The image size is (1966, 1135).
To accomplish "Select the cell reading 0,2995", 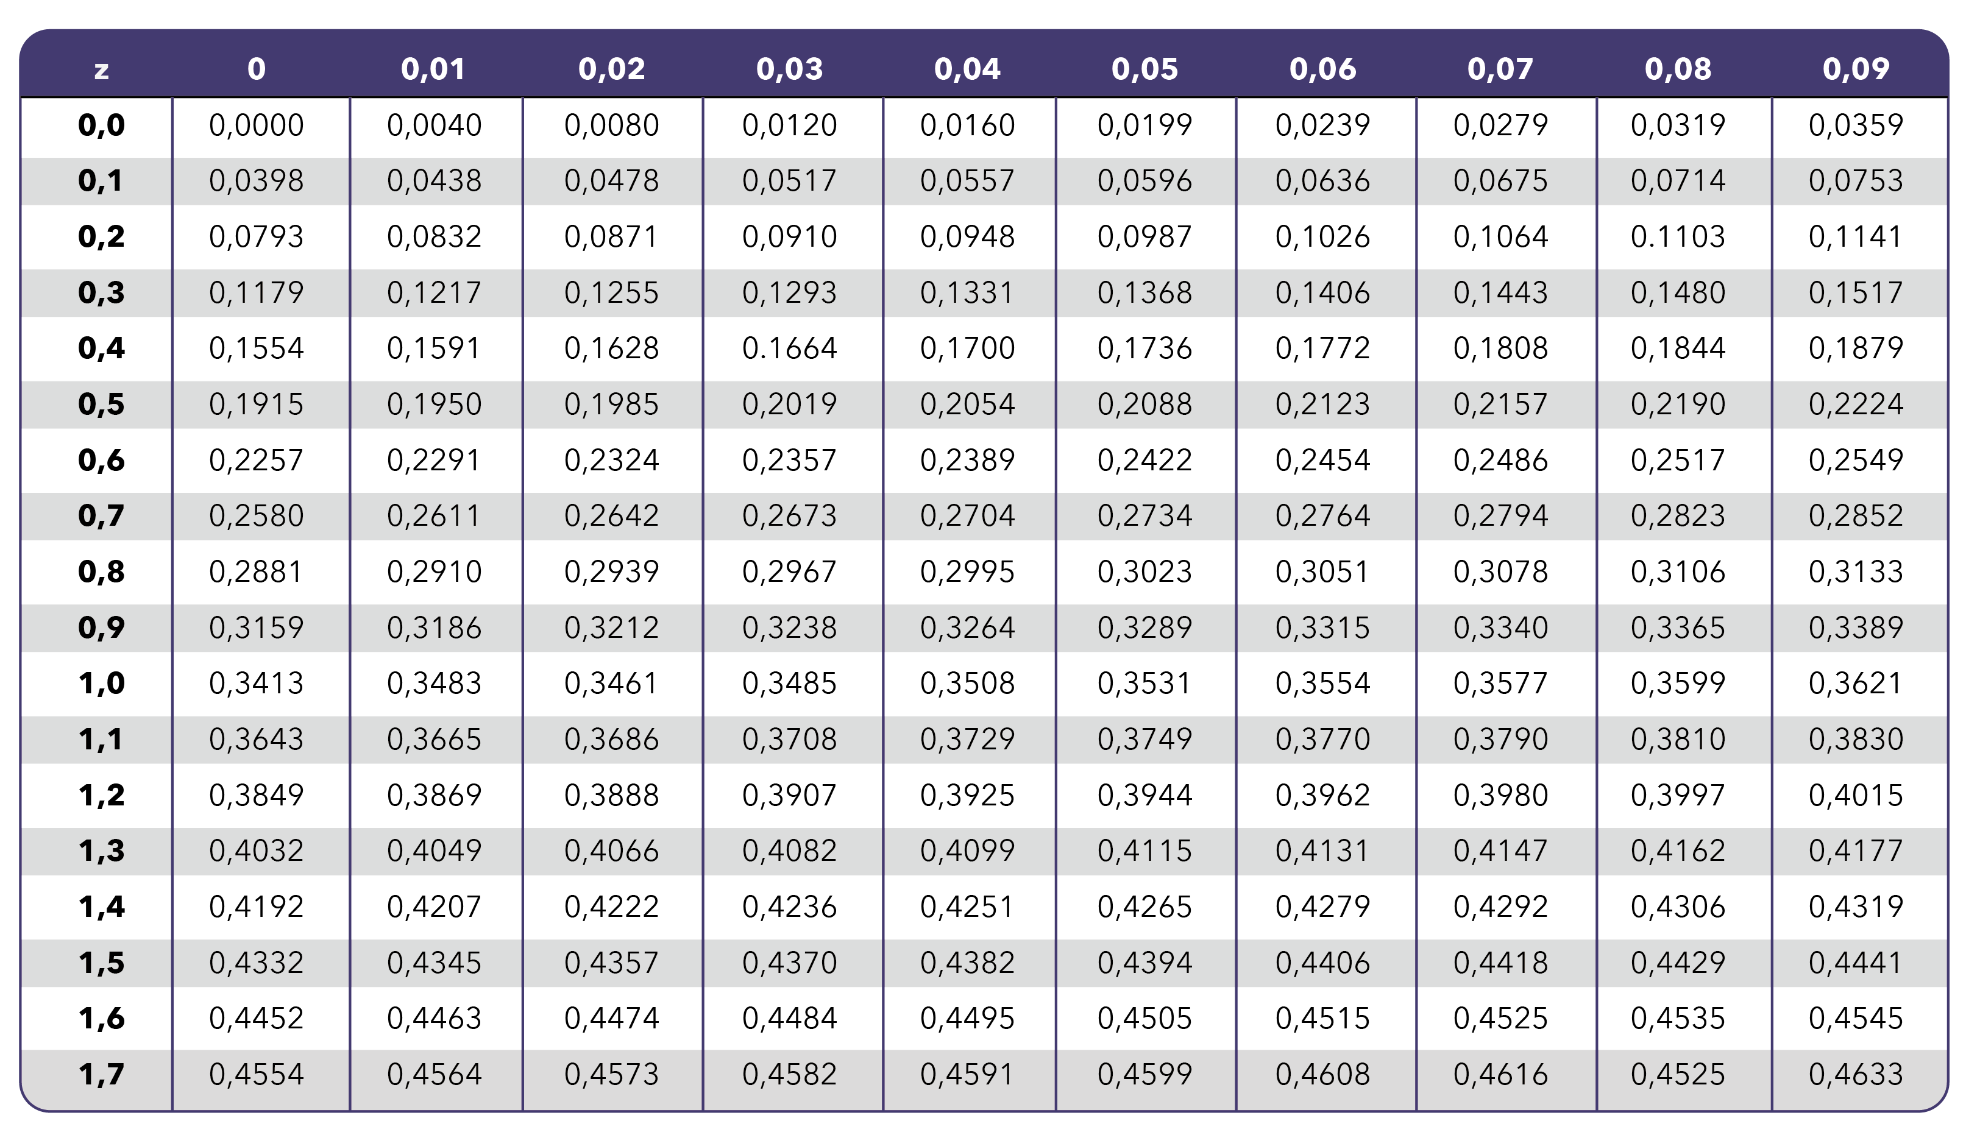I will pos(967,572).
